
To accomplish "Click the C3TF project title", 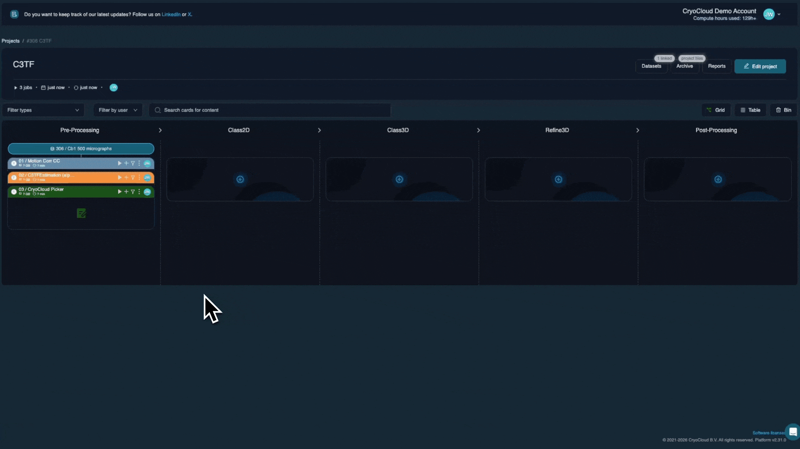I will (x=24, y=64).
